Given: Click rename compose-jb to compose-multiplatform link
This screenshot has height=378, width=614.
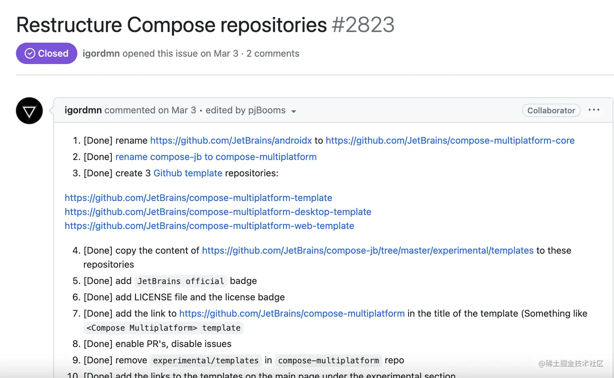Looking at the screenshot, I should pyautogui.click(x=216, y=157).
